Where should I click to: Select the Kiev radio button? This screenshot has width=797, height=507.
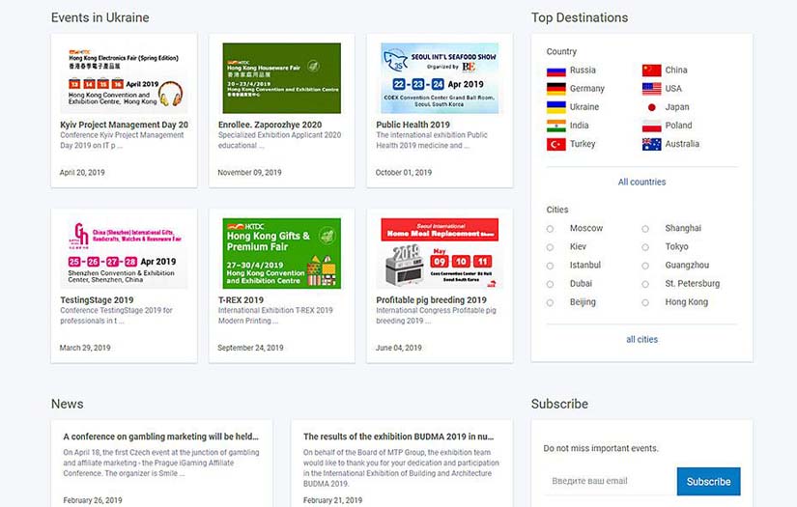550,247
